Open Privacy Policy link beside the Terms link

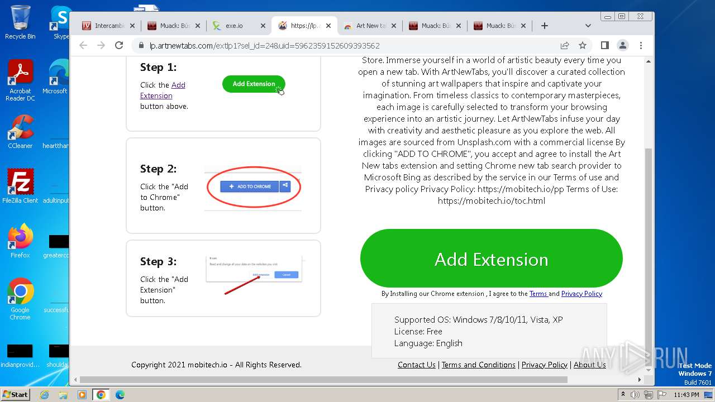coord(581,294)
